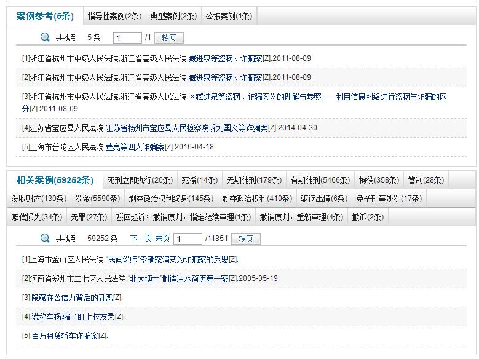479x359 pixels.
Task: Click the magnifier icon beside 共找到 5 条
Action: pyautogui.click(x=45, y=37)
